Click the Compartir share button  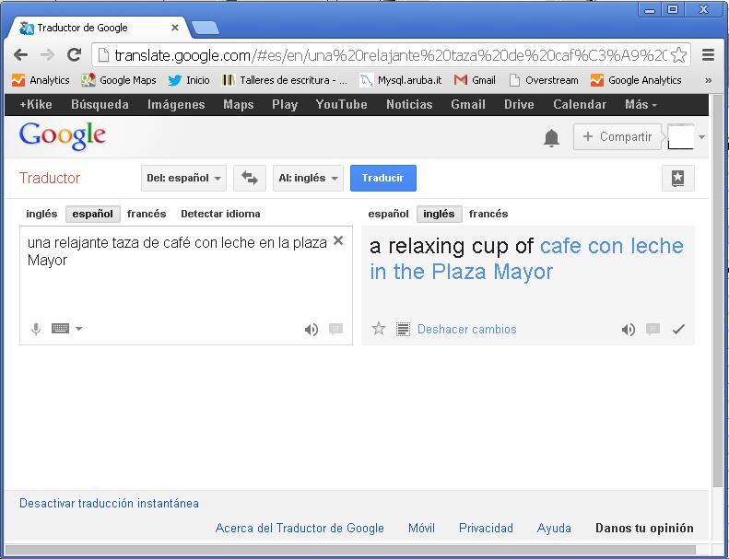617,136
